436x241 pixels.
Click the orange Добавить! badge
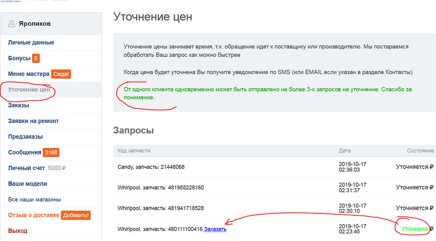[75, 215]
